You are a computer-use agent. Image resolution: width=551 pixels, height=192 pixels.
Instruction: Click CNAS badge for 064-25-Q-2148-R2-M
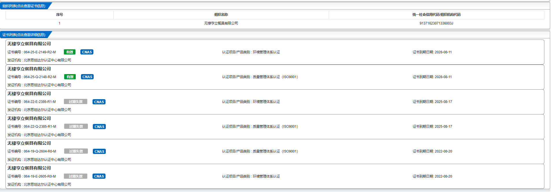coord(87,77)
